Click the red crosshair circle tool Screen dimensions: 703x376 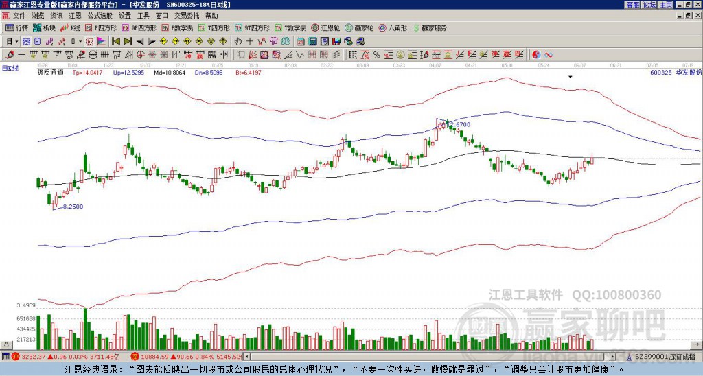pyautogui.click(x=140, y=55)
